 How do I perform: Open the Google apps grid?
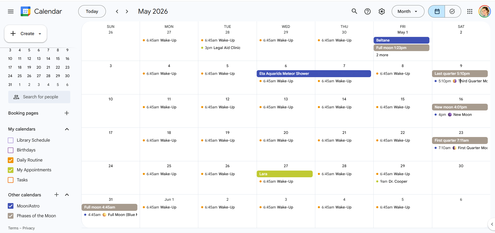click(470, 11)
